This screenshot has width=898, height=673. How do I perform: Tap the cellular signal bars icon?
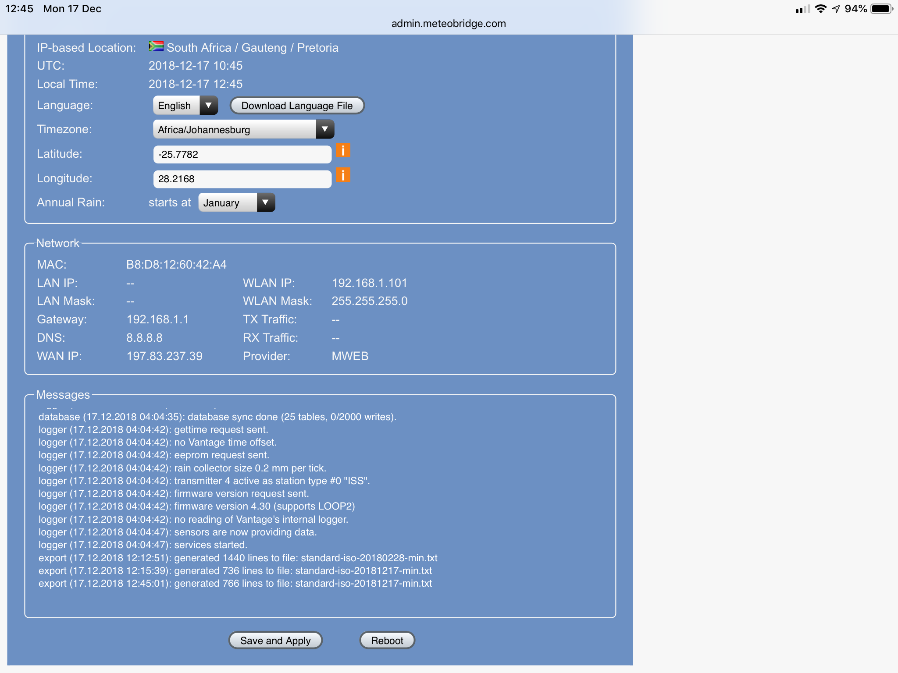pos(802,9)
